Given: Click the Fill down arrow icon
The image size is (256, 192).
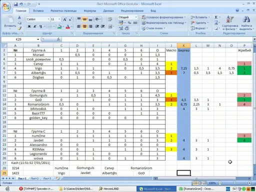Looking at the screenshot, I should tap(216, 22).
